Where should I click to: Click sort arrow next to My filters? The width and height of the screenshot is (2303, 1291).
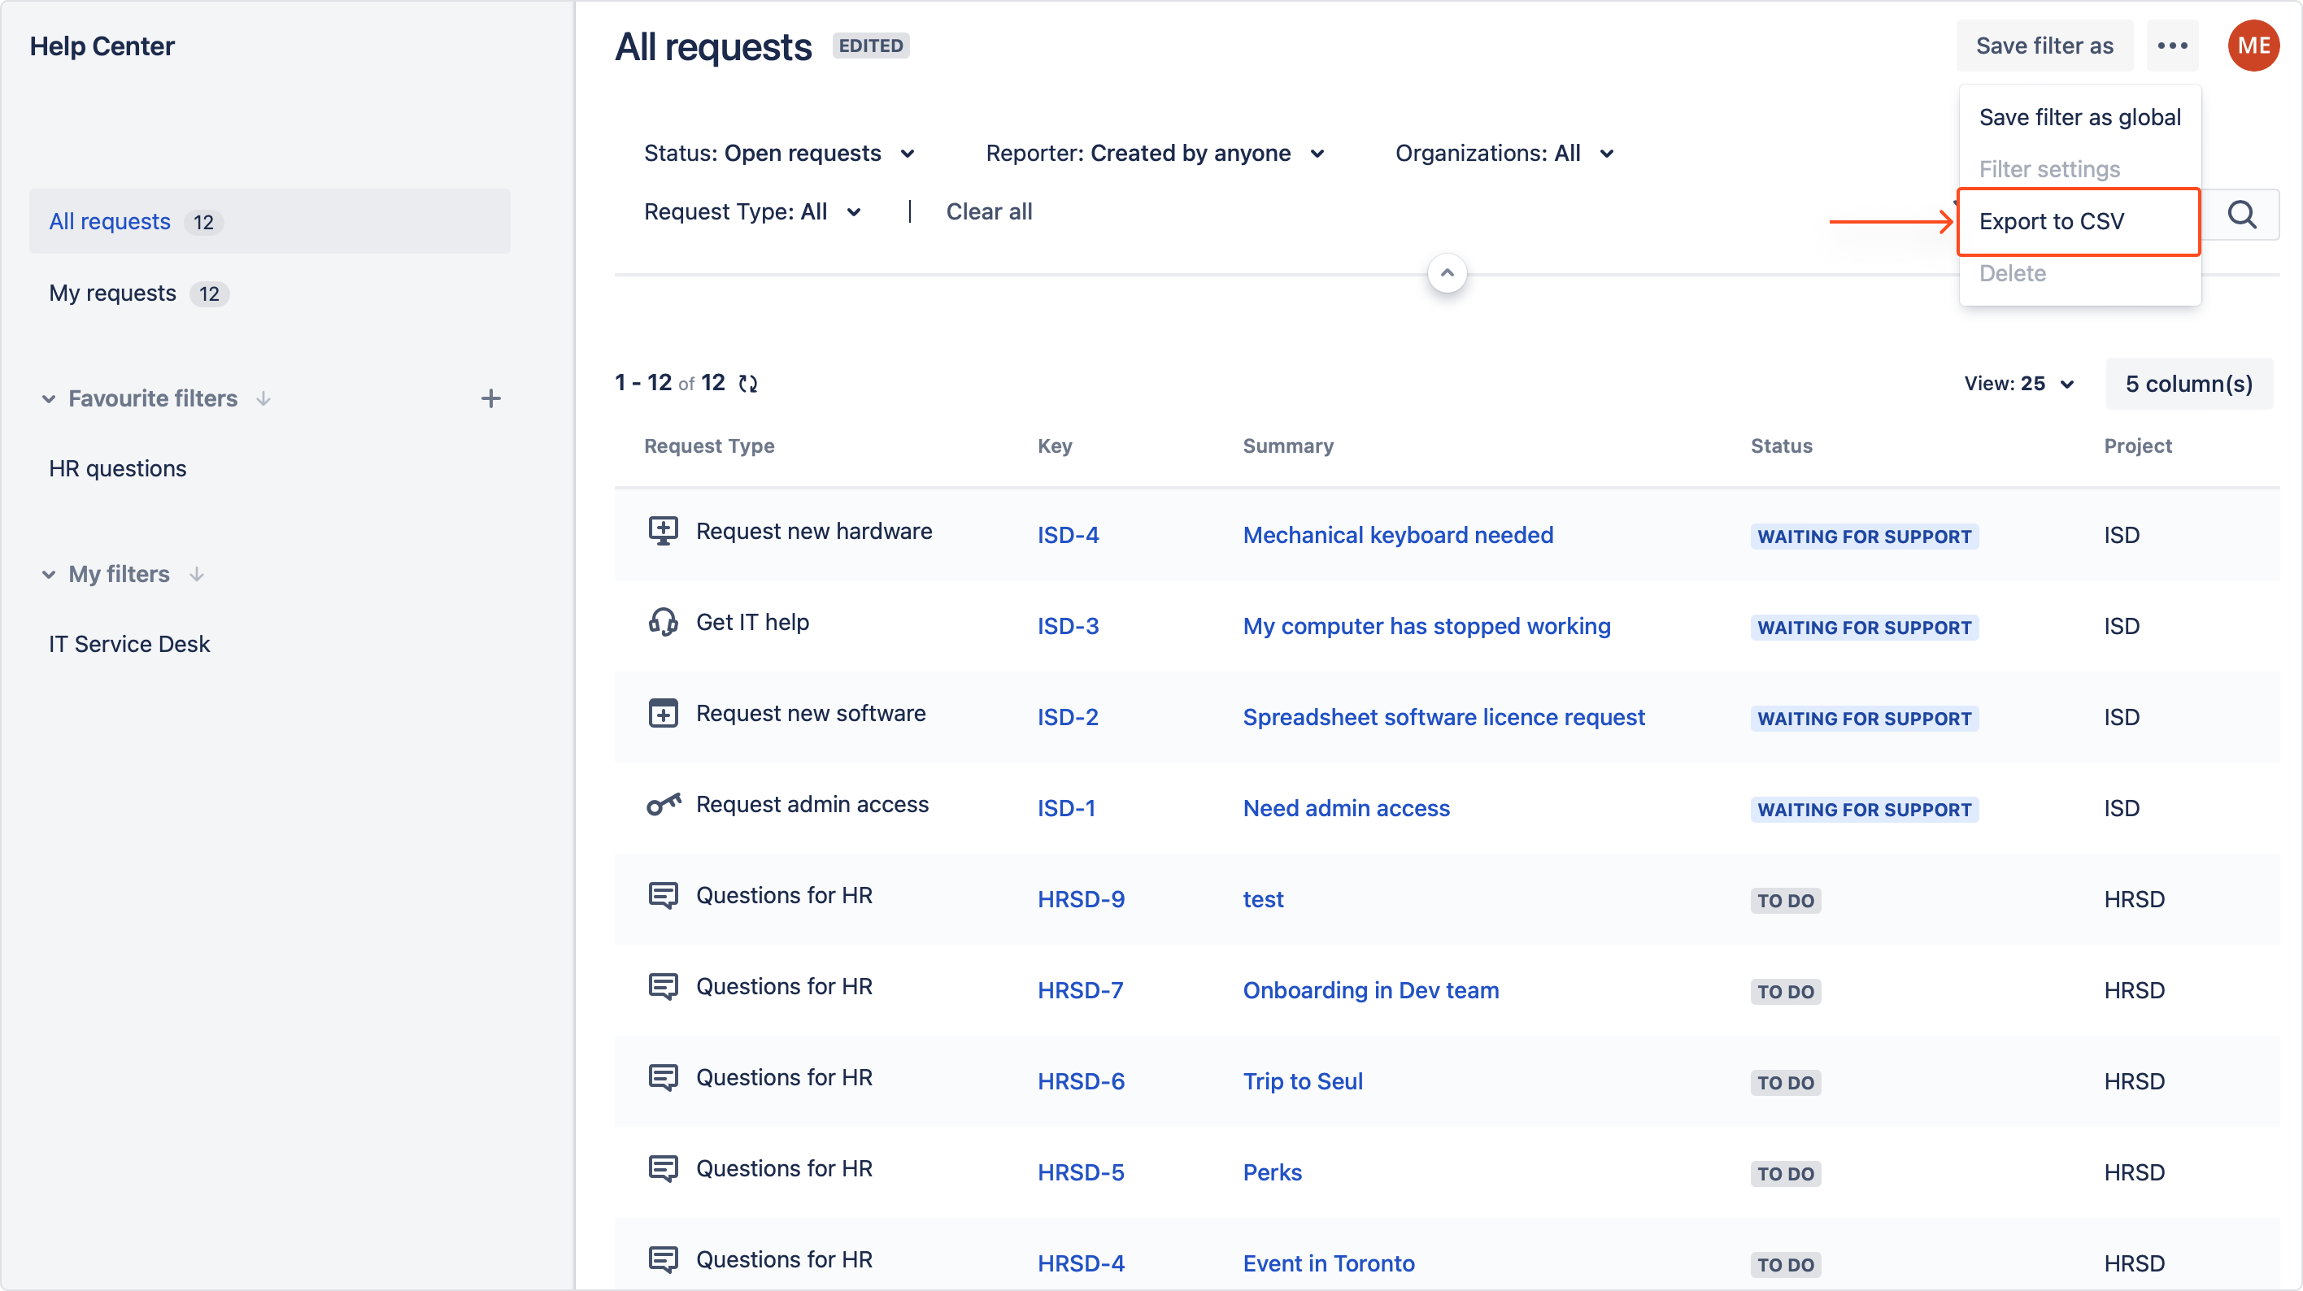(197, 574)
